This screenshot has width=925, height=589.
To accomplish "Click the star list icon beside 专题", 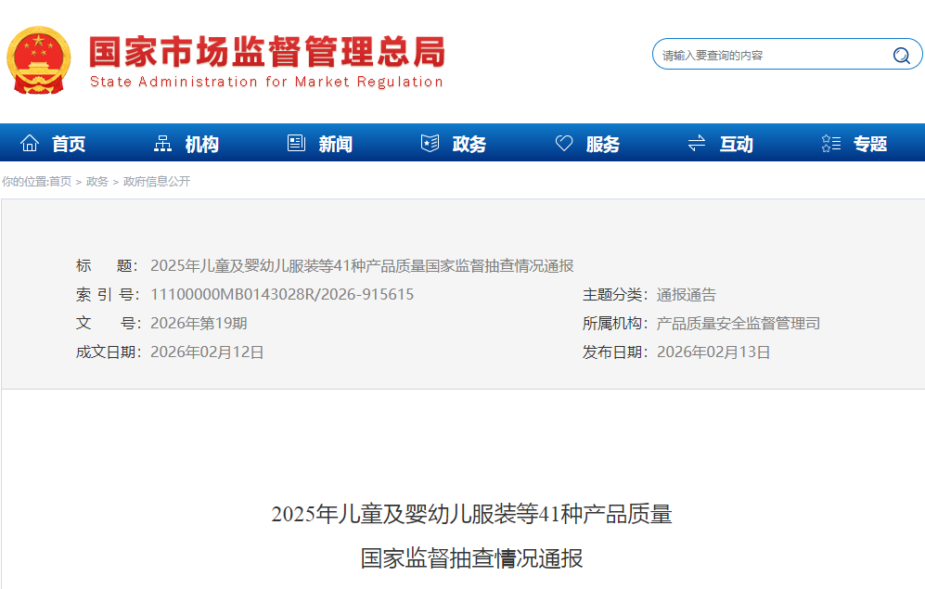I will point(831,143).
